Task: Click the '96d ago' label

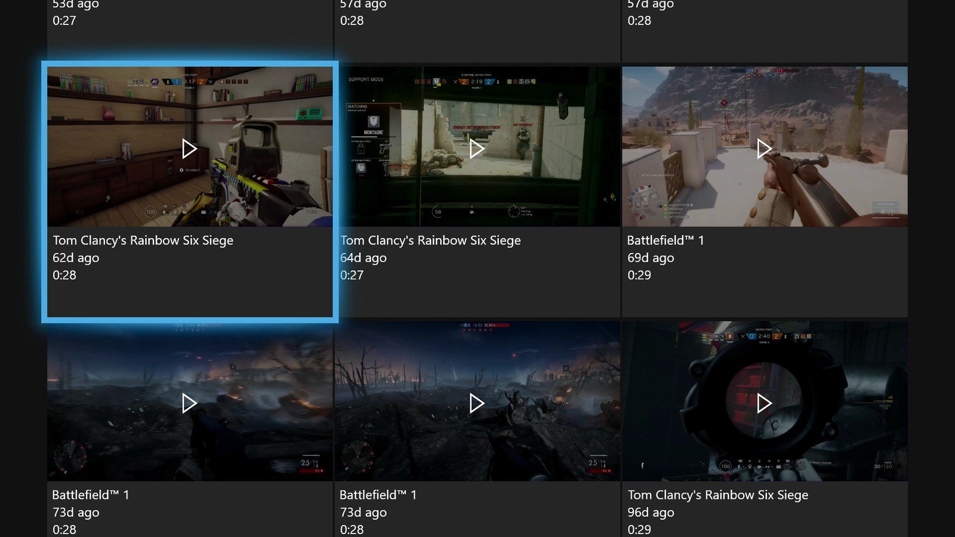Action: point(651,513)
